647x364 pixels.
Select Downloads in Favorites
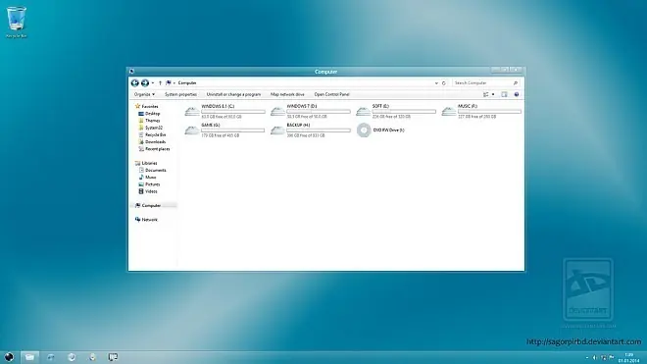[x=152, y=141]
